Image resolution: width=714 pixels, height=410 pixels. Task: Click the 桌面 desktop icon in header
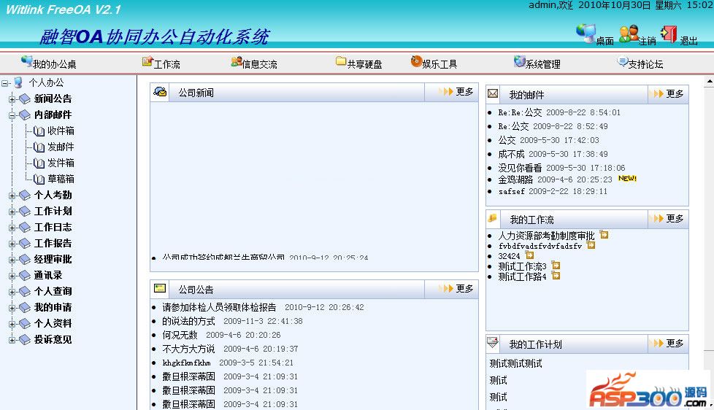(x=586, y=33)
